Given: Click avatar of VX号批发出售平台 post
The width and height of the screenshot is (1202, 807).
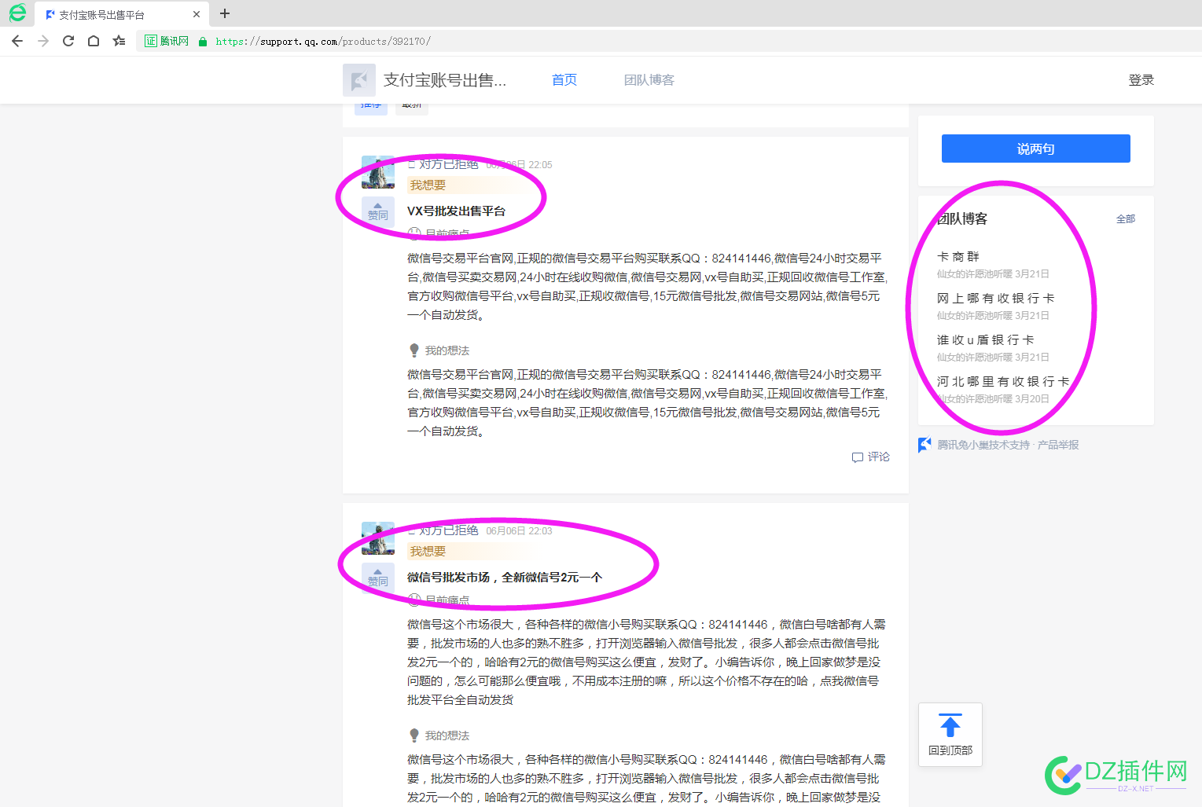Looking at the screenshot, I should pyautogui.click(x=378, y=172).
